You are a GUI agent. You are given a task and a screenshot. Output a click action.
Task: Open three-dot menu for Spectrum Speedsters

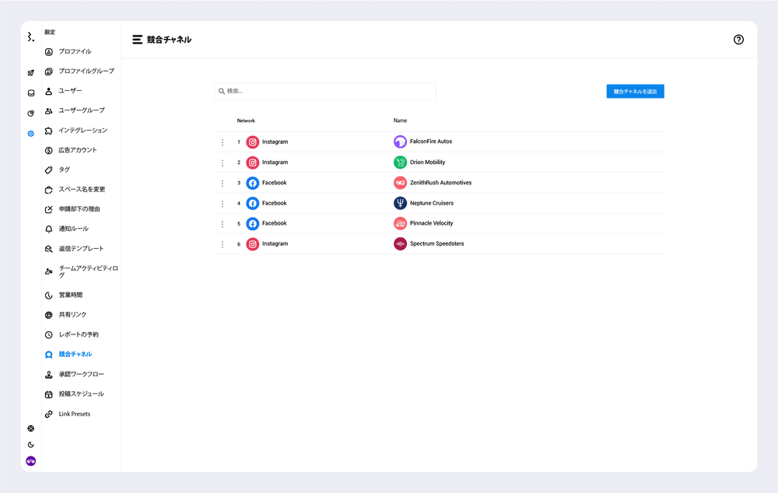click(223, 244)
